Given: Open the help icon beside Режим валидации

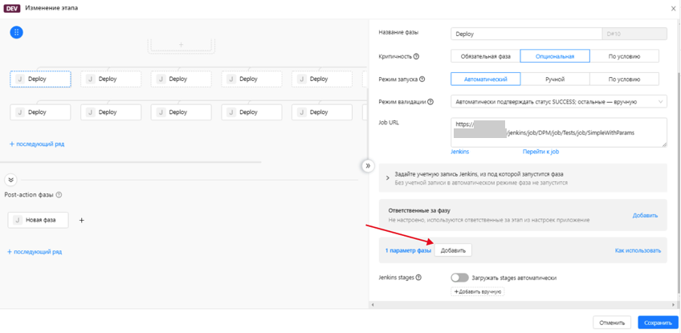Looking at the screenshot, I should click(431, 102).
